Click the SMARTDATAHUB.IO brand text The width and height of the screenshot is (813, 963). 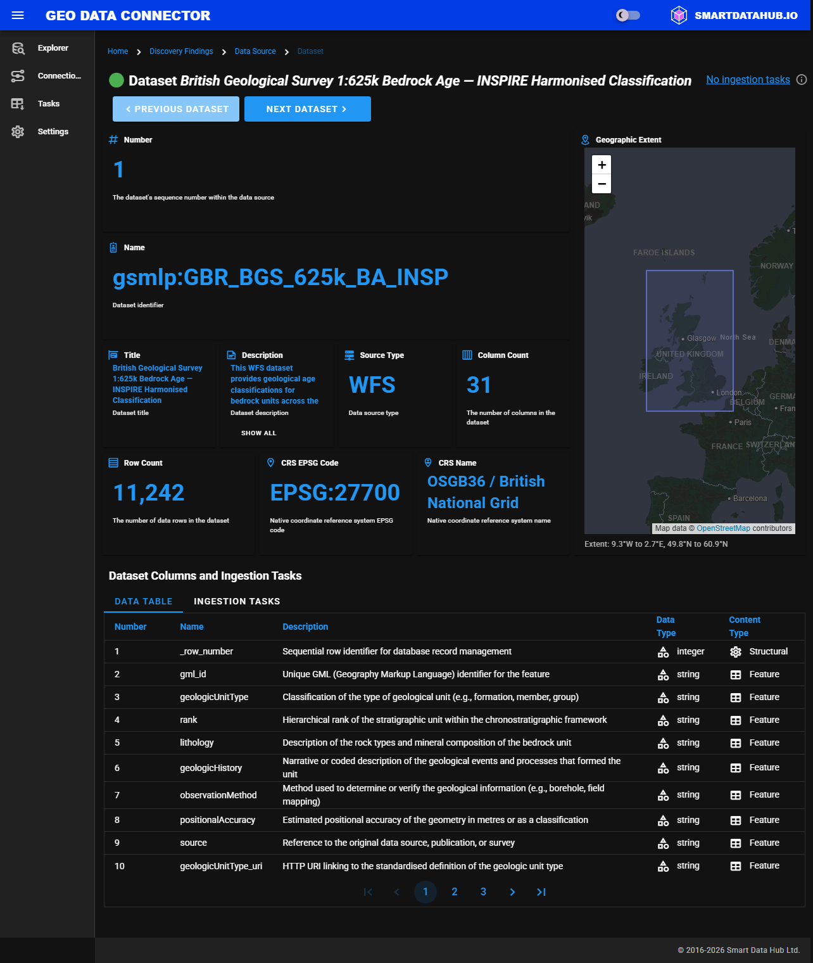tap(747, 15)
